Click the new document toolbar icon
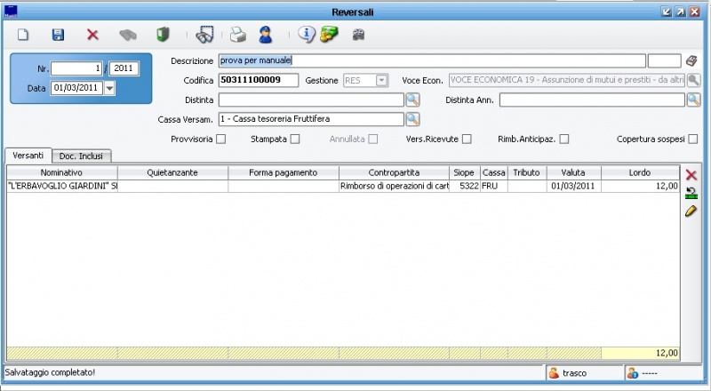 pos(24,36)
